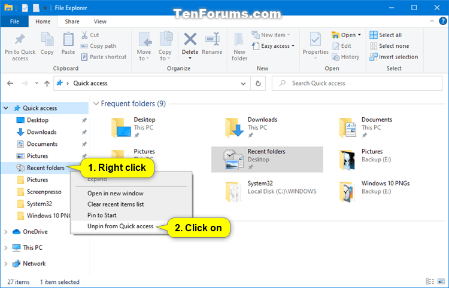Select Downloads in the navigation pane

(x=41, y=132)
